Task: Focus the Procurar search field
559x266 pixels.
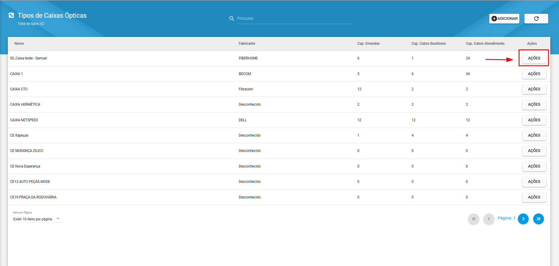Action: 294,18
